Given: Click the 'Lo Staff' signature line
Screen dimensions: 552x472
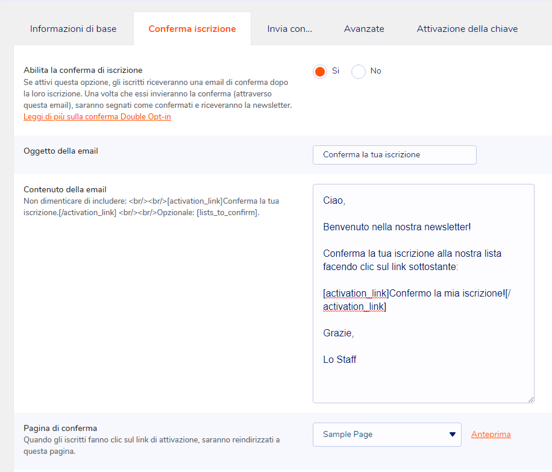Looking at the screenshot, I should tap(339, 360).
